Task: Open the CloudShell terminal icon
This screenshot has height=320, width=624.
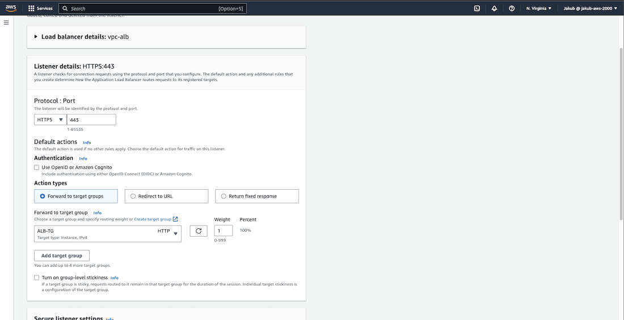Action: (477, 8)
